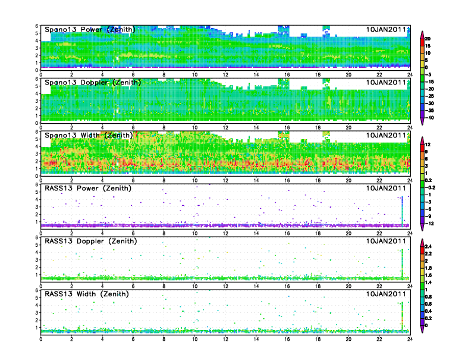Select the 'RASS13 Power (Zenith)' panel title
Viewport: 471px width, 364px height.
coord(88,189)
